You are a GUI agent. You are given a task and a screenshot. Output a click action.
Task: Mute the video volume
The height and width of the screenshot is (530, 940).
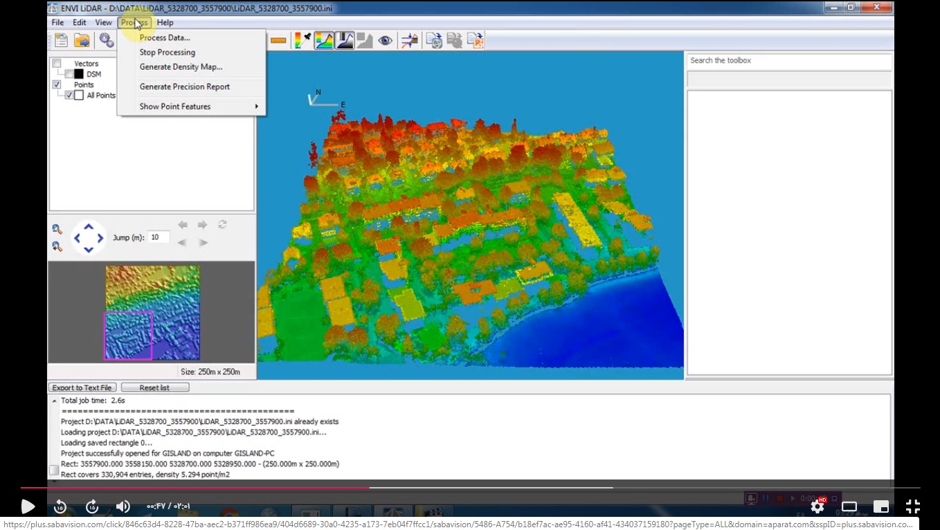pyautogui.click(x=123, y=506)
